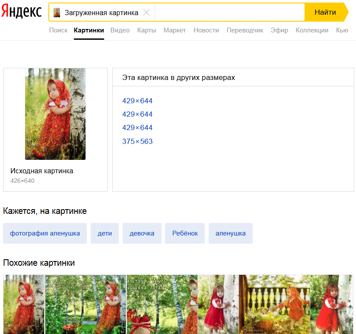Open the second 429×644 size link
The width and height of the screenshot is (356, 334).
point(137,114)
